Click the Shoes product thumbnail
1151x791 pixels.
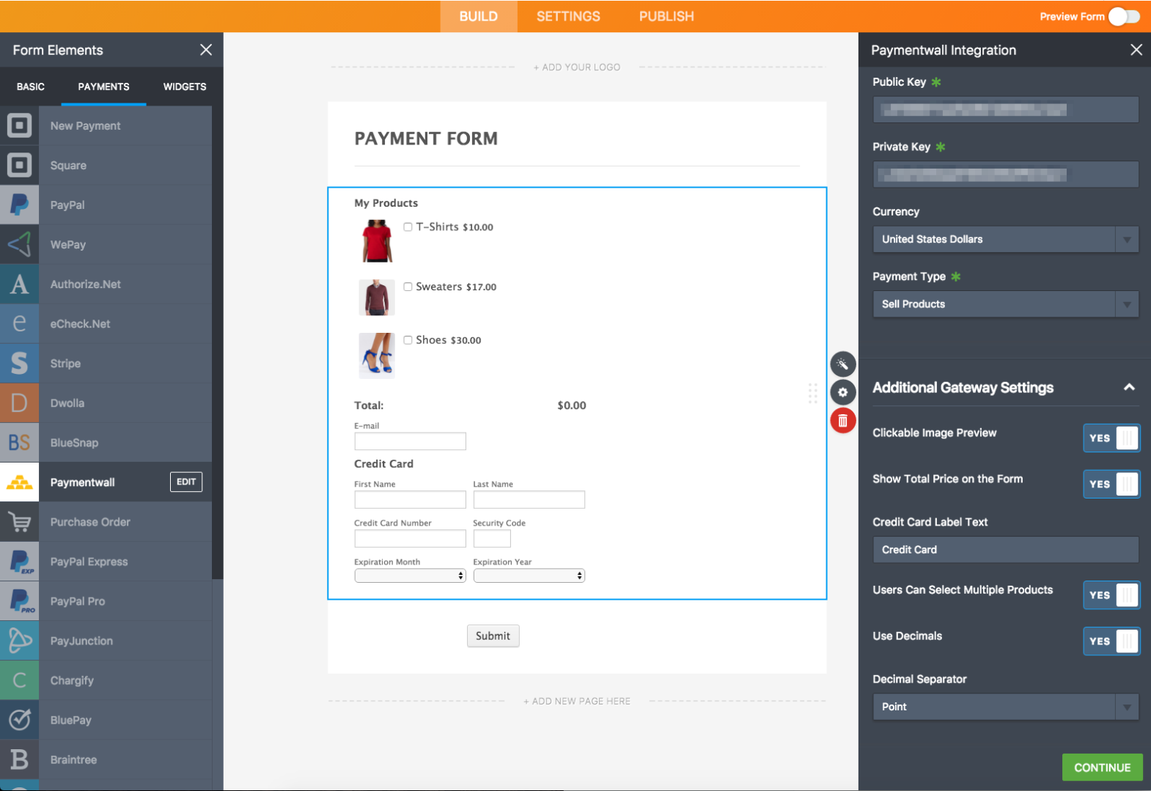pos(377,355)
